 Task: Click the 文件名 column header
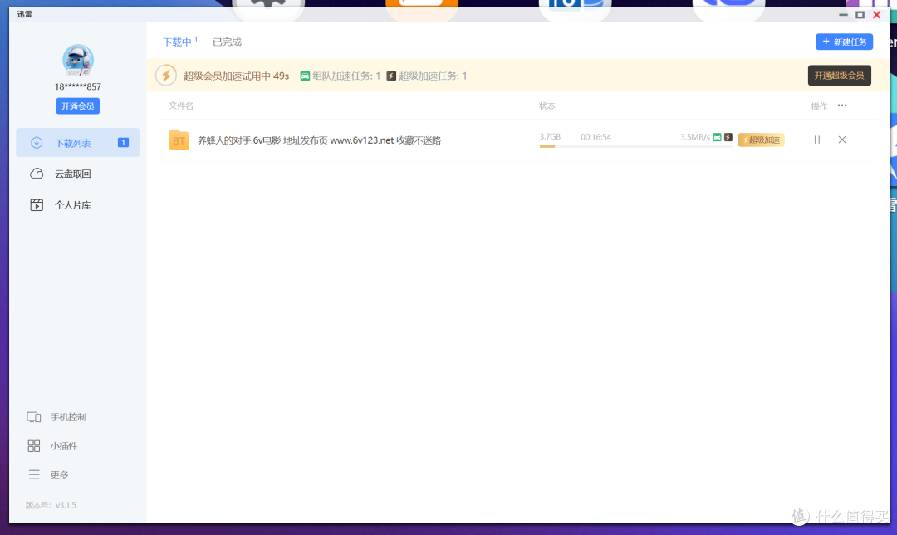click(x=181, y=106)
